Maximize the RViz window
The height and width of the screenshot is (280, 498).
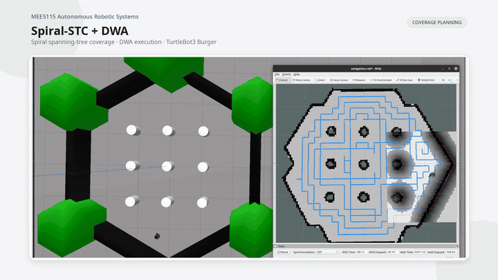pyautogui.click(x=449, y=69)
